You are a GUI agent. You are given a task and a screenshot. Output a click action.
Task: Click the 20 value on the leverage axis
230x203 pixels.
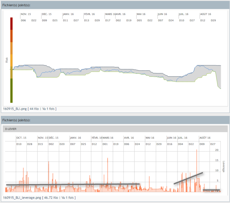click(x=217, y=150)
